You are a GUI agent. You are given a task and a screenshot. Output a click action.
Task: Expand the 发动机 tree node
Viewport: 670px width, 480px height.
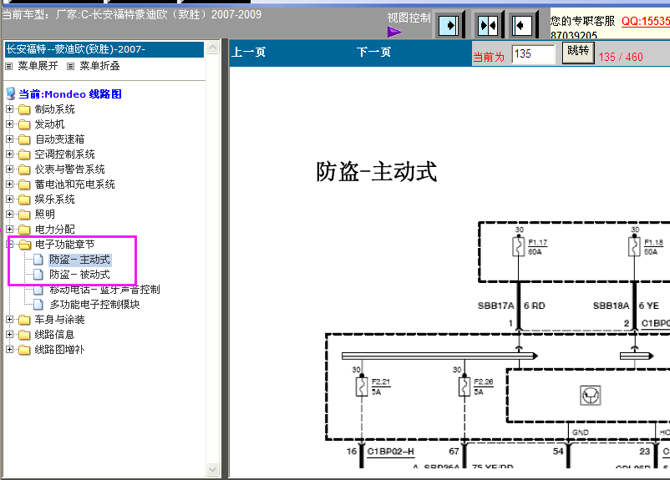(x=9, y=124)
